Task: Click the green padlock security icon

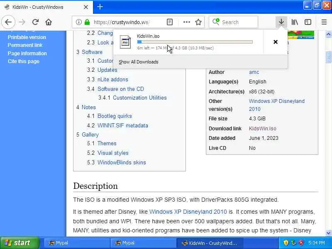Action: click(x=87, y=22)
